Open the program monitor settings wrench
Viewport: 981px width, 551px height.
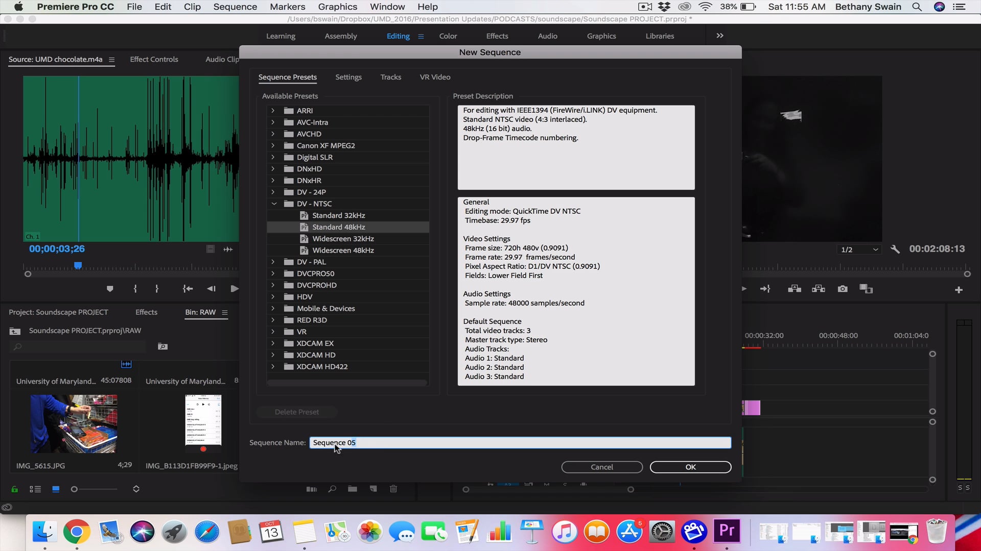[896, 249]
